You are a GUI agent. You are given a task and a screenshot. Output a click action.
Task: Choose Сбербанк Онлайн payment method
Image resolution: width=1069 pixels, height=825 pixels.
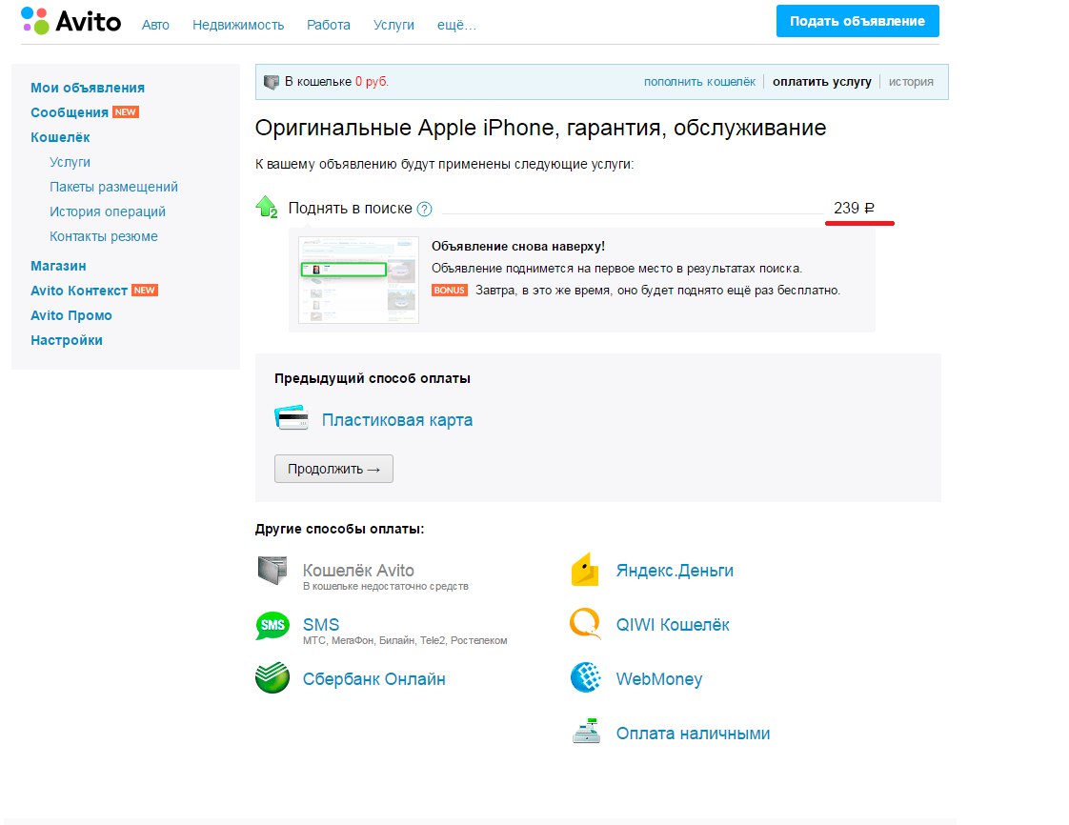373,679
